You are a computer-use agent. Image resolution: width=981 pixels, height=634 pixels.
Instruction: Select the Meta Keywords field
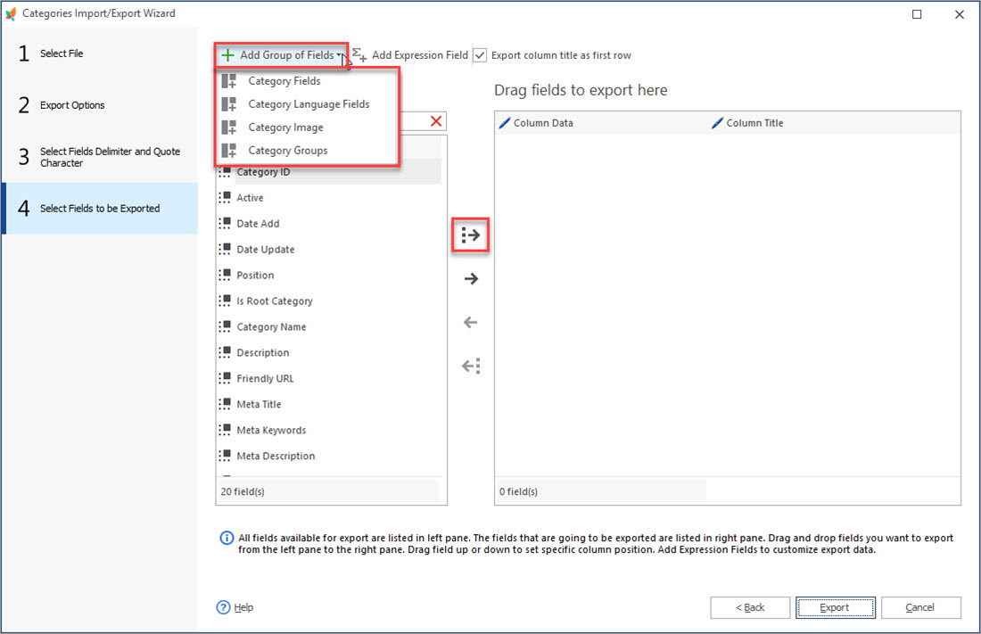329,430
